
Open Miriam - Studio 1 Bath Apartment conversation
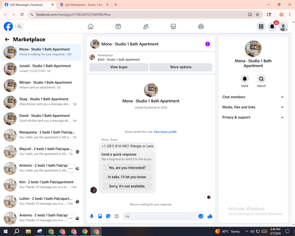(41, 85)
